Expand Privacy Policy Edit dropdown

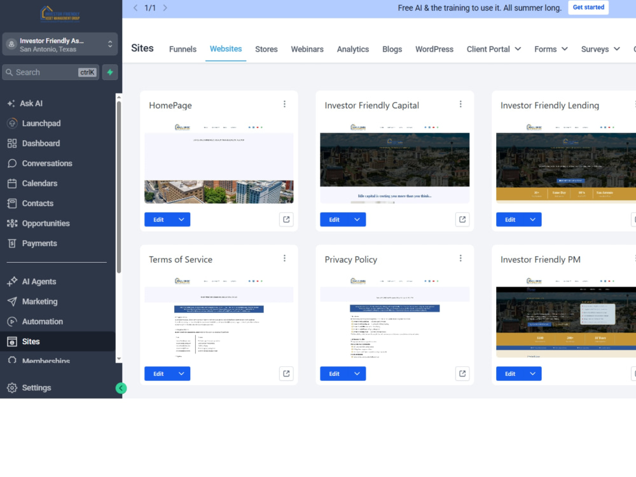[x=357, y=373]
